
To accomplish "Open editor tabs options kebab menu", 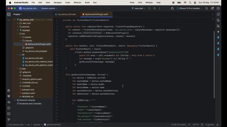I will (212, 14).
